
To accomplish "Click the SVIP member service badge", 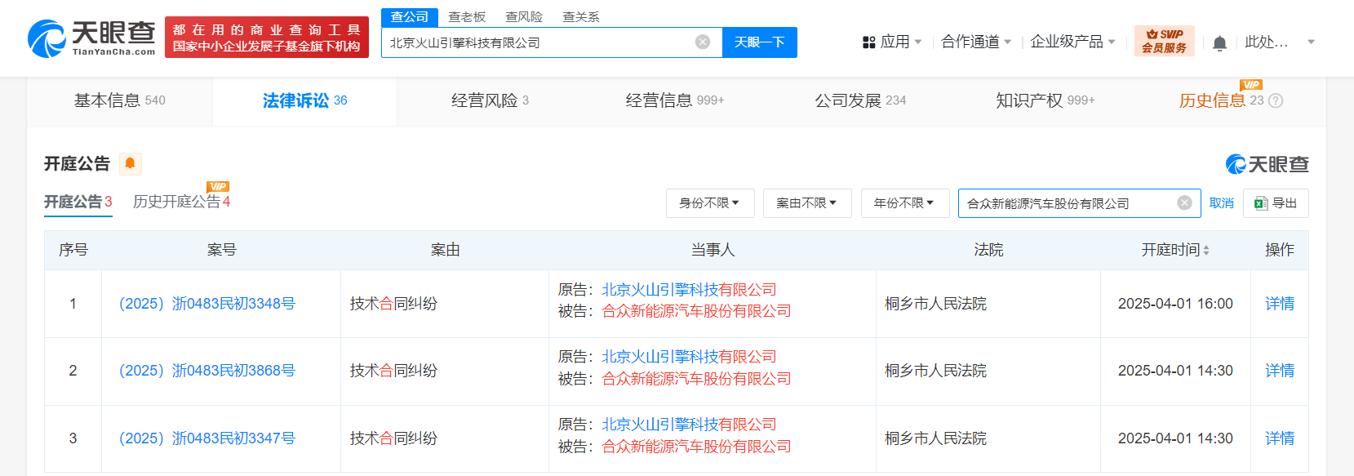I will pos(1164,41).
